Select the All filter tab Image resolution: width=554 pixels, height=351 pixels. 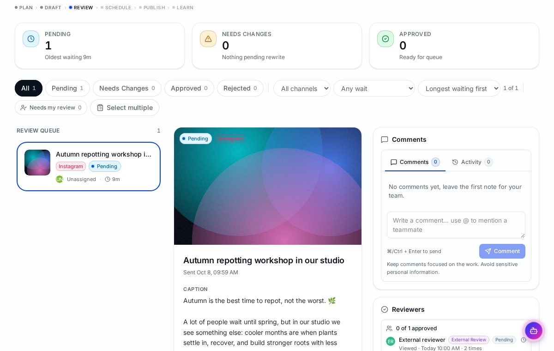[29, 88]
